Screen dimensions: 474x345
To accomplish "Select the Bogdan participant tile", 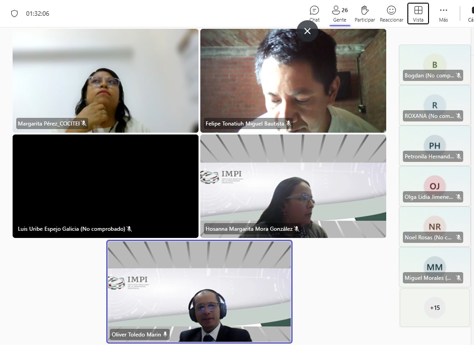I will 435,65.
